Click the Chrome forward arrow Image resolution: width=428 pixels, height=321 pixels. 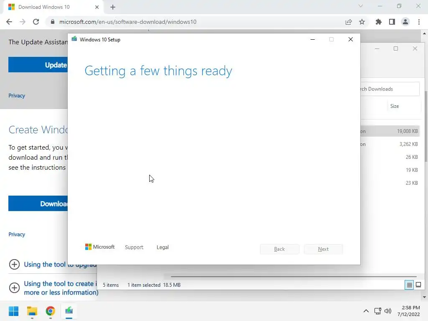click(23, 22)
